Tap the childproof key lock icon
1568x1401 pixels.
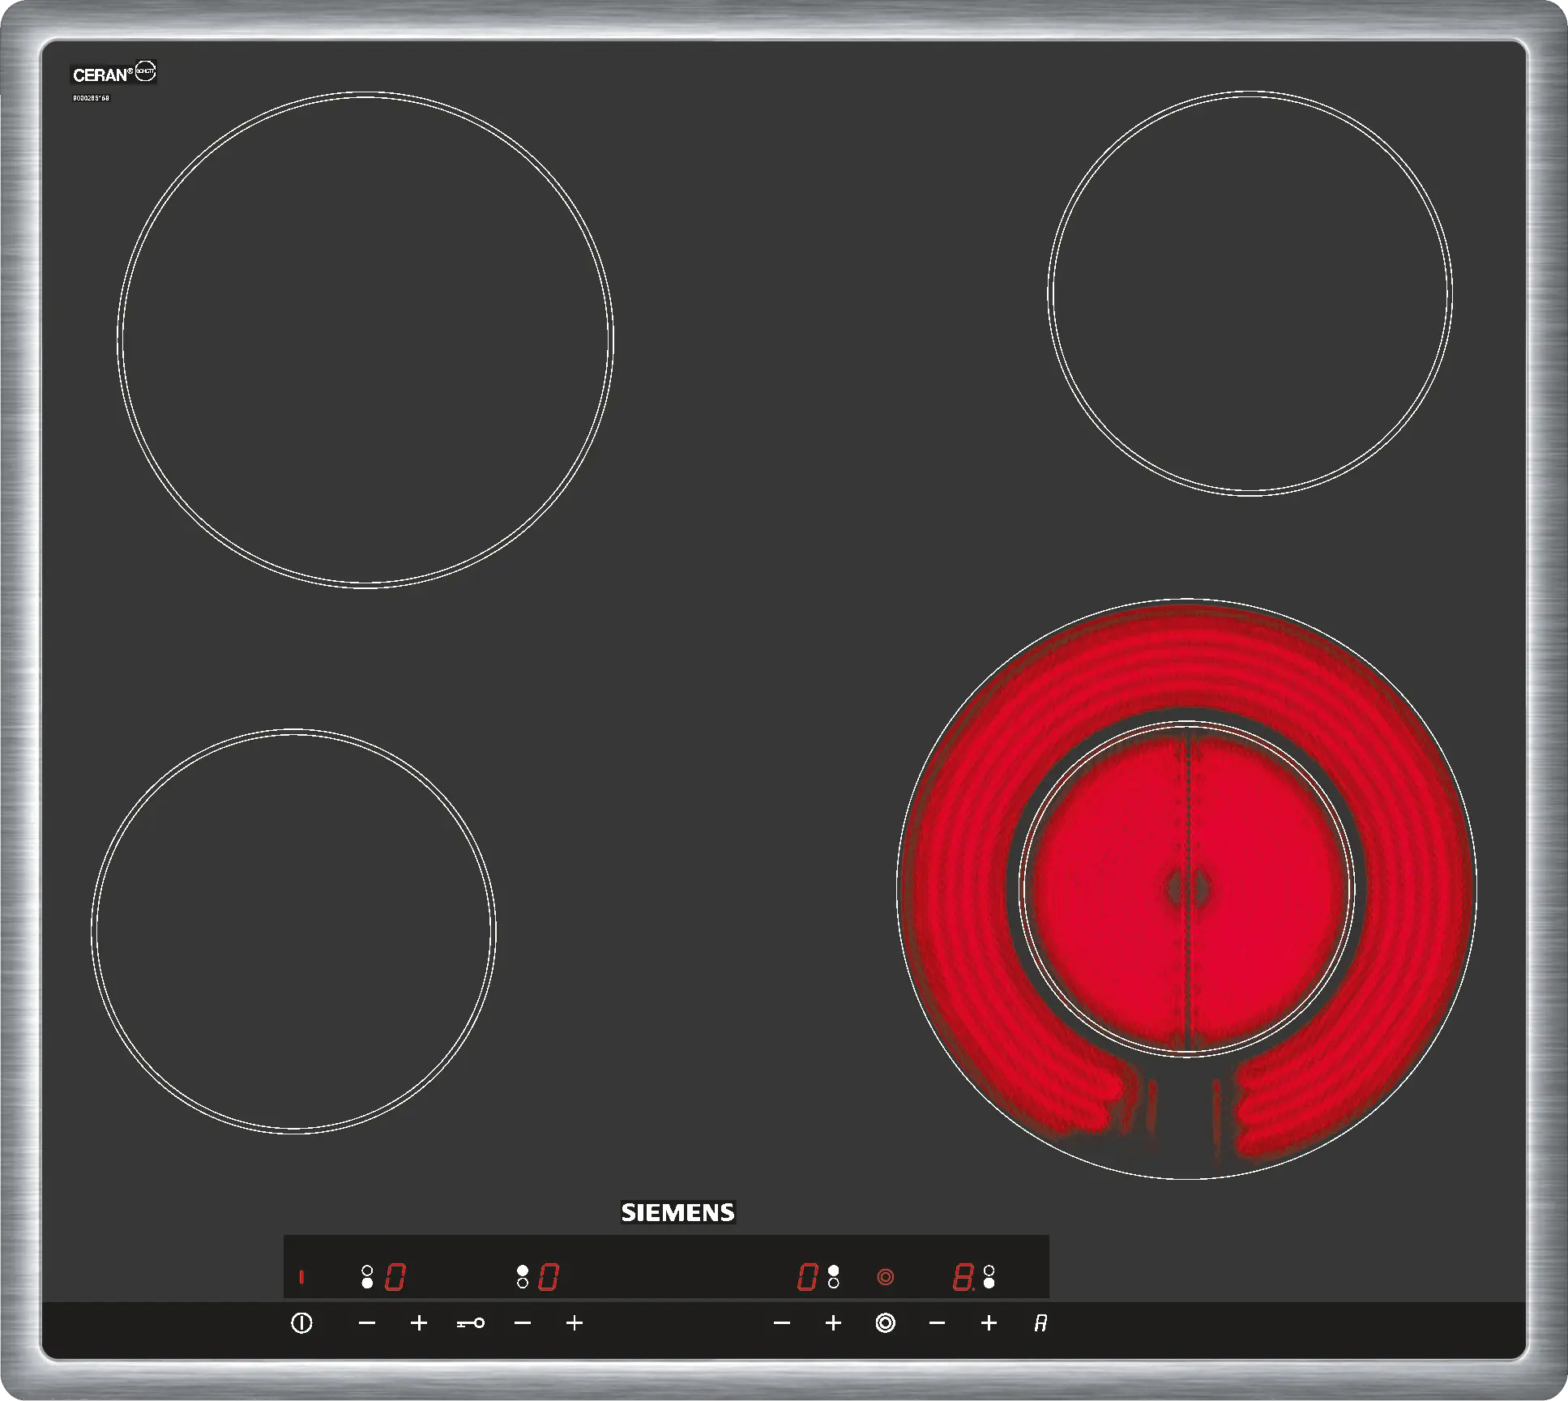[x=471, y=1323]
